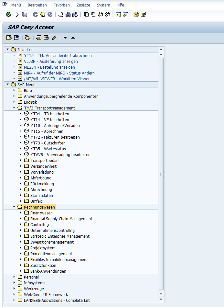Viewport: 224px width, 308px height.
Task: Open favorite MIR4 - Aufruf der MIRO
Action: tap(59, 73)
